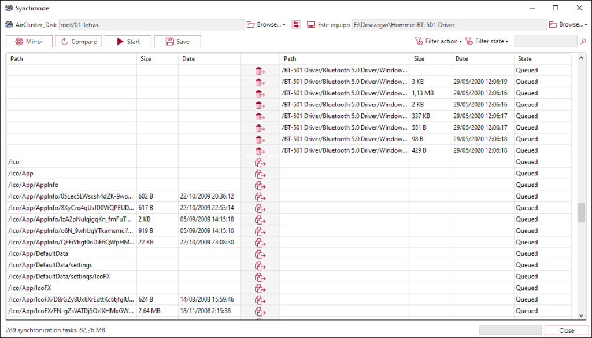The image size is (592, 338).
Task: Click the F:\Descargas\Hommie-BT-501 Driver path field
Action: (x=449, y=24)
